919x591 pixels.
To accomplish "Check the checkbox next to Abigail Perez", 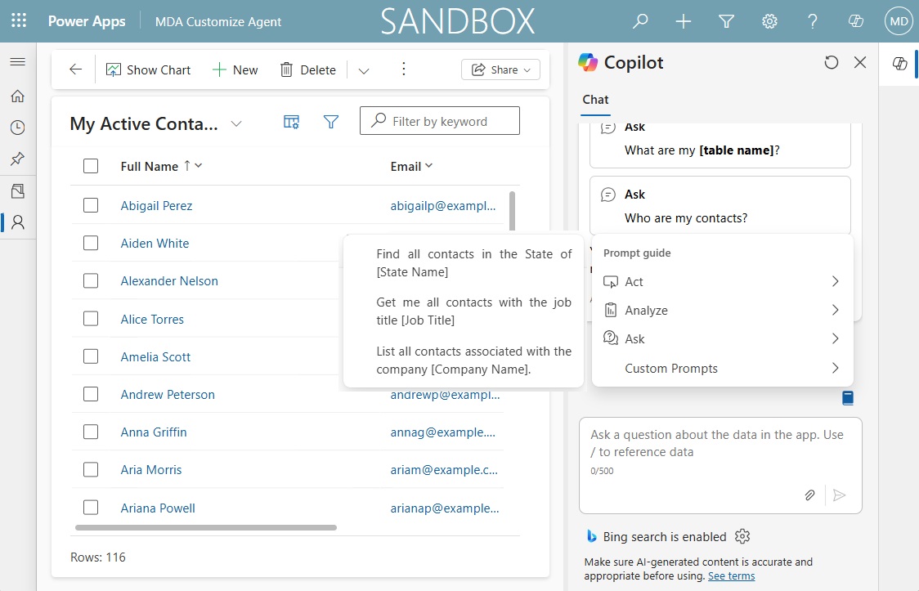I will (x=91, y=205).
